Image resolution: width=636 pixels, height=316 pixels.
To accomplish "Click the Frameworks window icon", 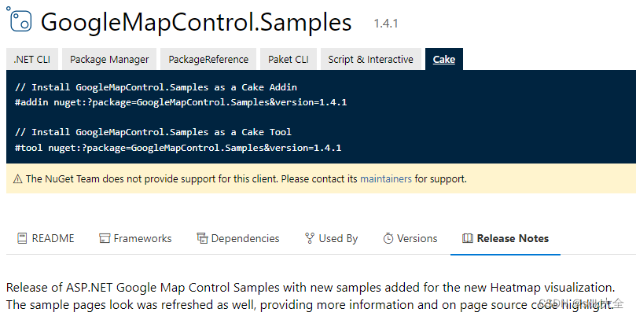I will pos(105,238).
